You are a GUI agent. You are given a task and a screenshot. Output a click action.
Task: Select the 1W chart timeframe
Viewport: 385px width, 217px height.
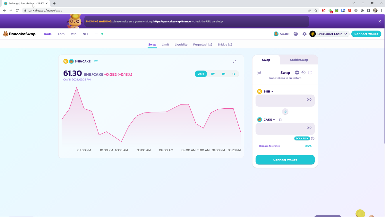click(213, 74)
